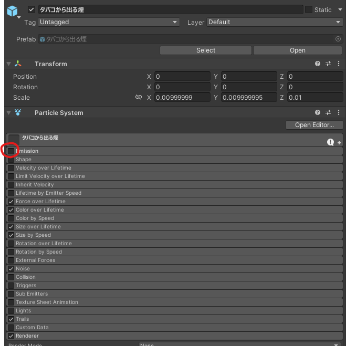
Task: Disable Size by Speed checkbox
Action: click(11, 235)
